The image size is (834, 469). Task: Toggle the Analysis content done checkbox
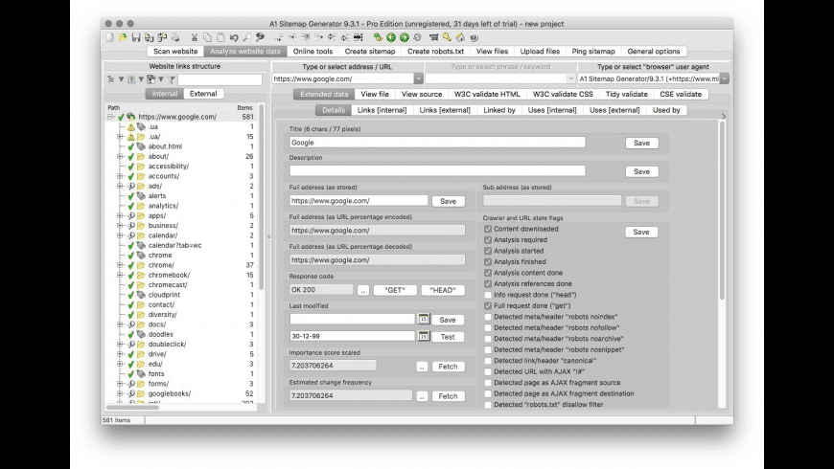[488, 273]
